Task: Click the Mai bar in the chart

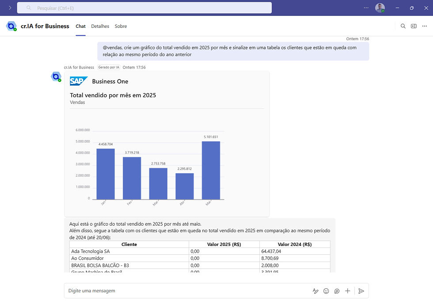Action: pyautogui.click(x=211, y=170)
